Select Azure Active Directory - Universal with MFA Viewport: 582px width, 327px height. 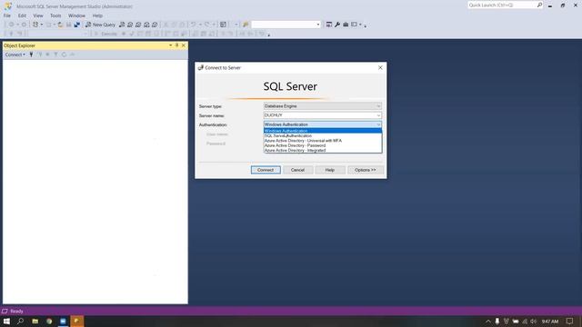click(x=323, y=141)
